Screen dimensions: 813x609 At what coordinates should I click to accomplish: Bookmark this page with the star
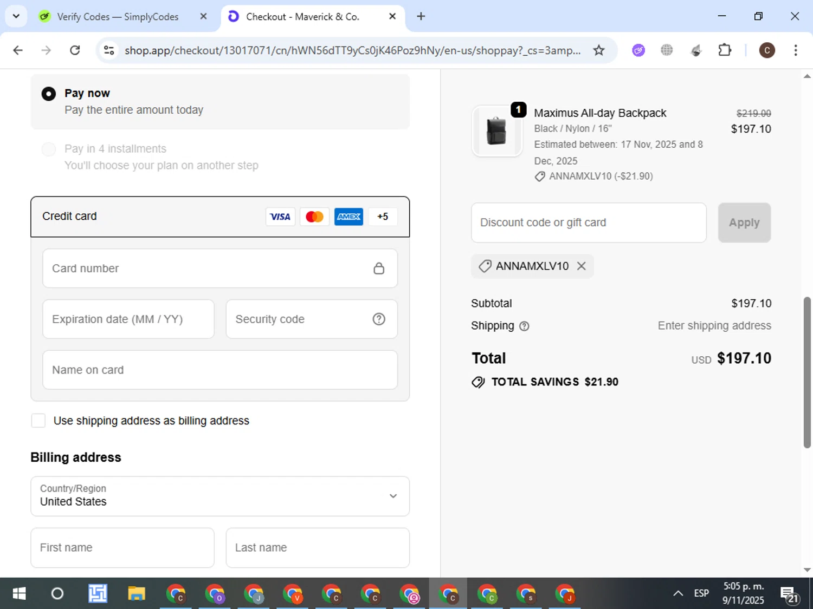pos(598,50)
